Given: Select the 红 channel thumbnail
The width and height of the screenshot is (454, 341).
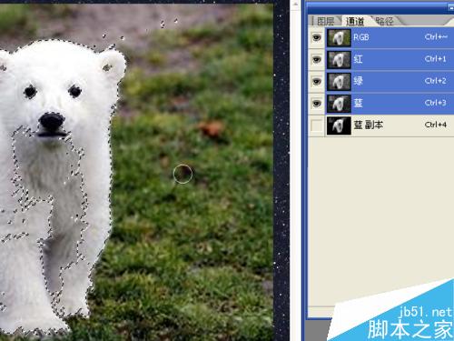Looking at the screenshot, I should 339,60.
